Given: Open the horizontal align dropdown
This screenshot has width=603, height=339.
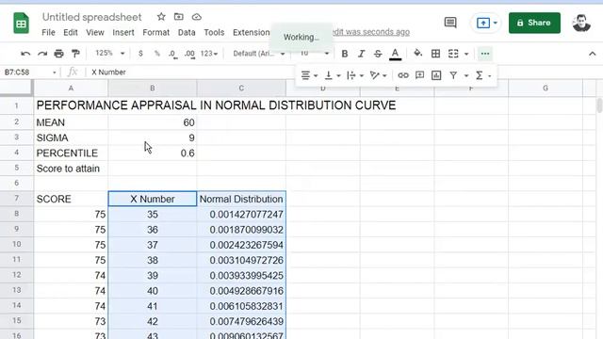Looking at the screenshot, I should (309, 75).
